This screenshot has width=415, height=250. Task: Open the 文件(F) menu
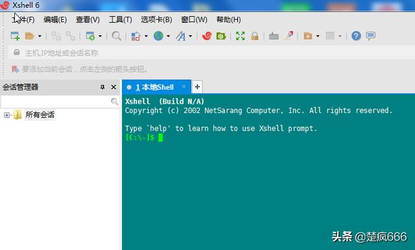[x=23, y=19]
